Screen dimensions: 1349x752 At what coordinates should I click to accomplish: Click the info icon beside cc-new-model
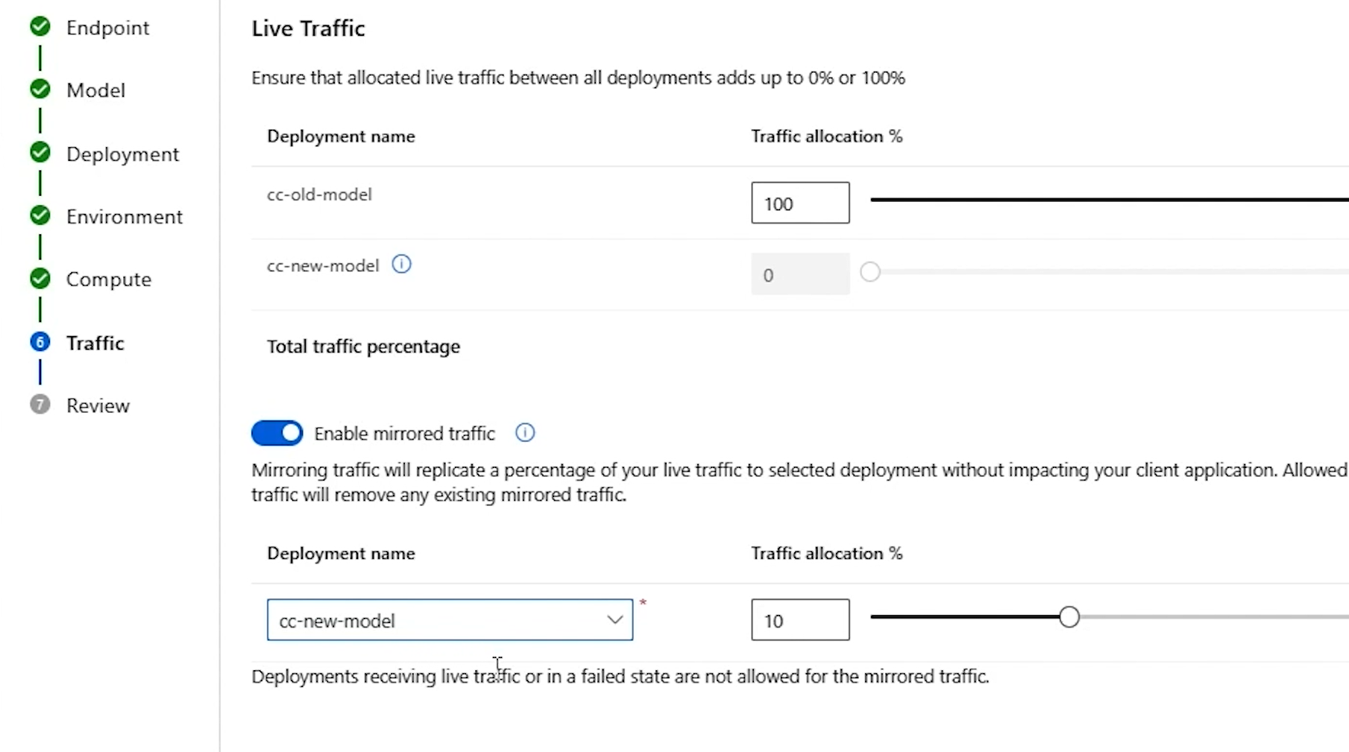(401, 265)
